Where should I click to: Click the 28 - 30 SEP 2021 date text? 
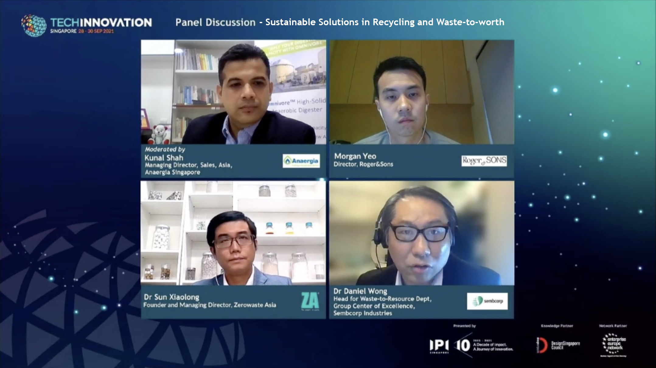pyautogui.click(x=96, y=31)
